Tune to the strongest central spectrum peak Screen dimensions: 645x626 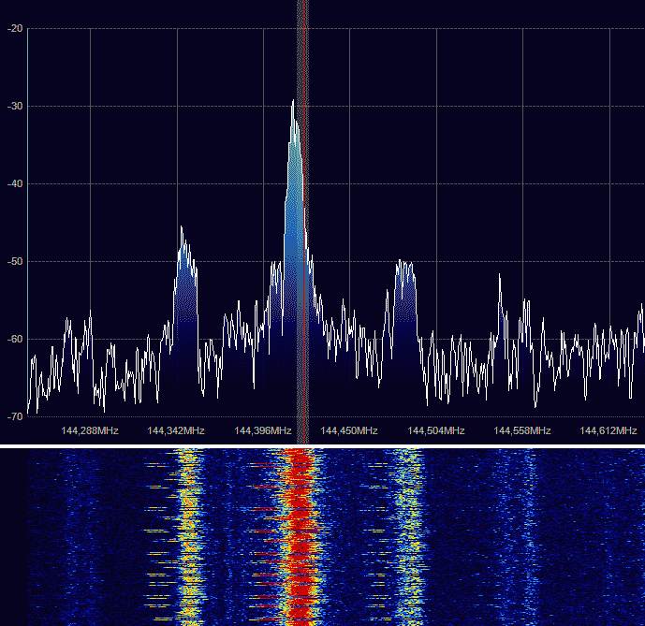pos(293,101)
